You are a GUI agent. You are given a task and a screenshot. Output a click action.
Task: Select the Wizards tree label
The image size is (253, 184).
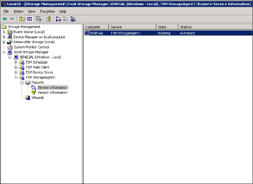point(38,97)
